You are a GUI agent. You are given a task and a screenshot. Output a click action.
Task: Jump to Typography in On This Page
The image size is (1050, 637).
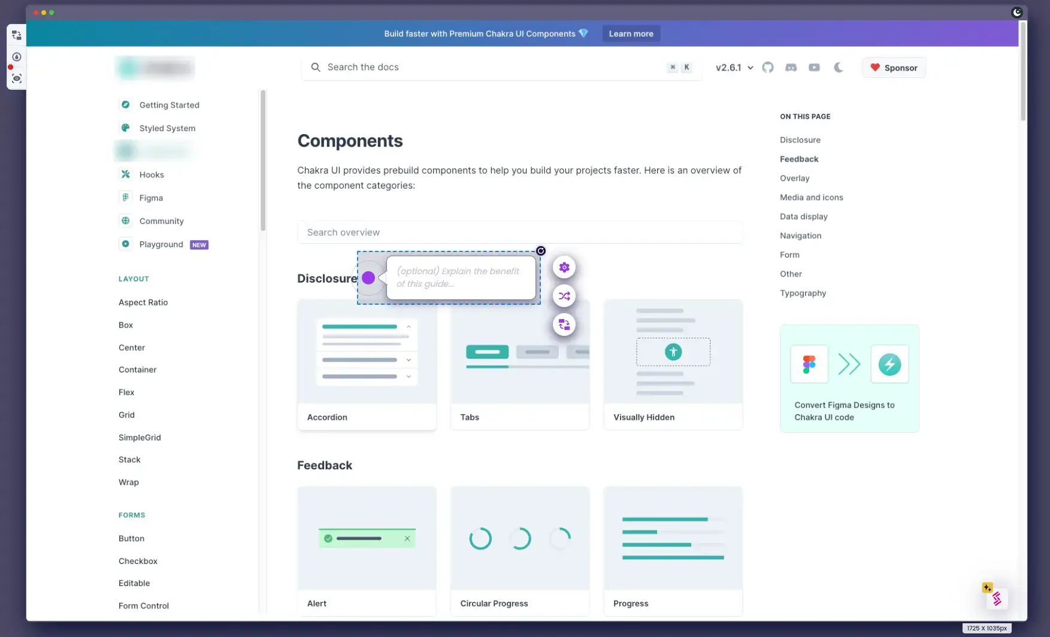pyautogui.click(x=803, y=293)
